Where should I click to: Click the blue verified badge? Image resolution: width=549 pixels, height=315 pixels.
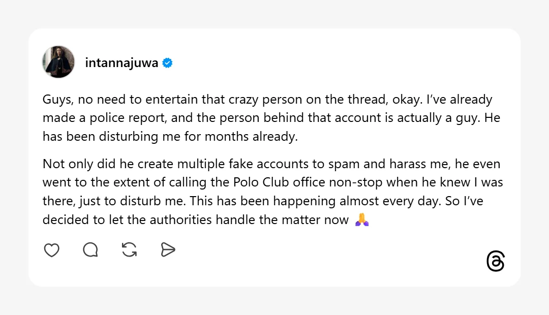tap(167, 63)
